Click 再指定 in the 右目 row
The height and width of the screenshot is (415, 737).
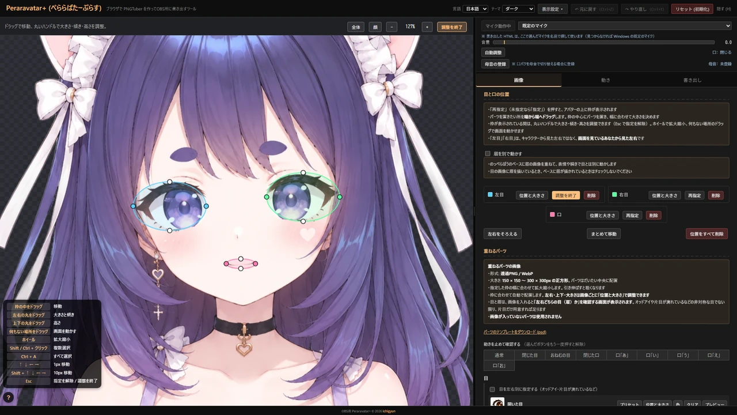(x=695, y=195)
